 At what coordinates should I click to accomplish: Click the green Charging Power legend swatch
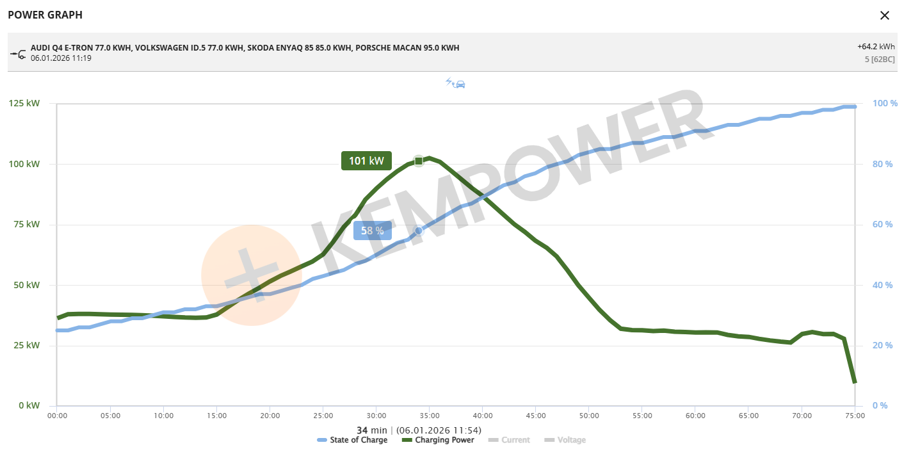[407, 440]
